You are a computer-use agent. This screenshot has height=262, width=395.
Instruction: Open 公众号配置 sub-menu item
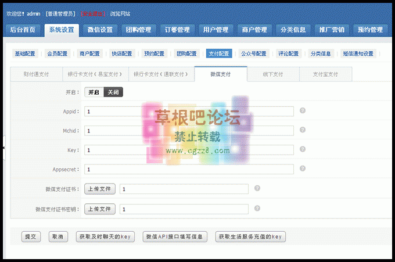(x=254, y=53)
